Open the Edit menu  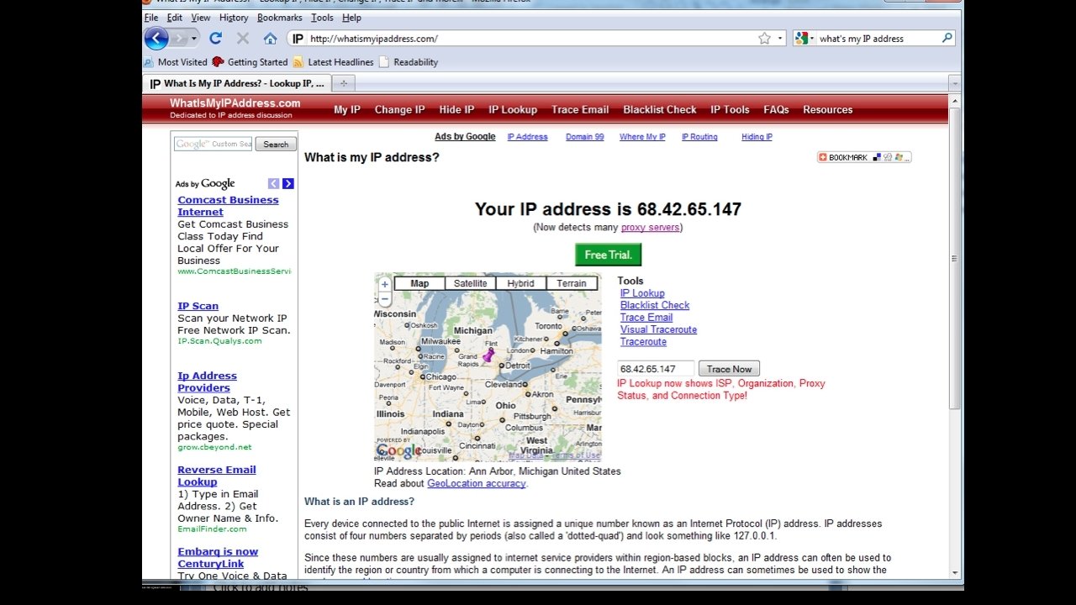click(175, 18)
